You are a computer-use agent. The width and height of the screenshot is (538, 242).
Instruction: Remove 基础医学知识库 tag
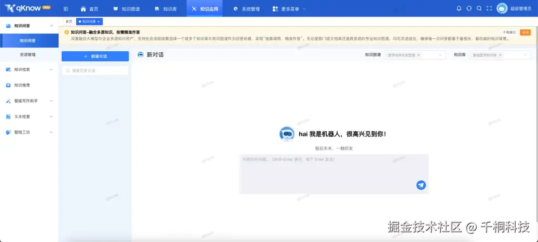(500, 55)
